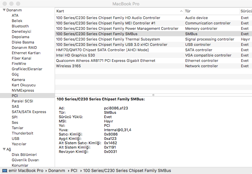Collapse the Ağ section triangle
This screenshot has width=252, height=174.
click(x=4, y=149)
